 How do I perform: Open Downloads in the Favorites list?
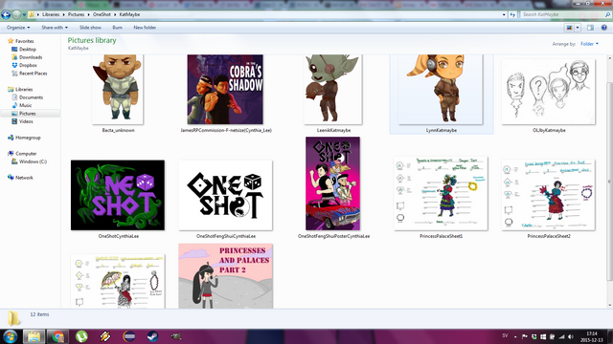31,57
